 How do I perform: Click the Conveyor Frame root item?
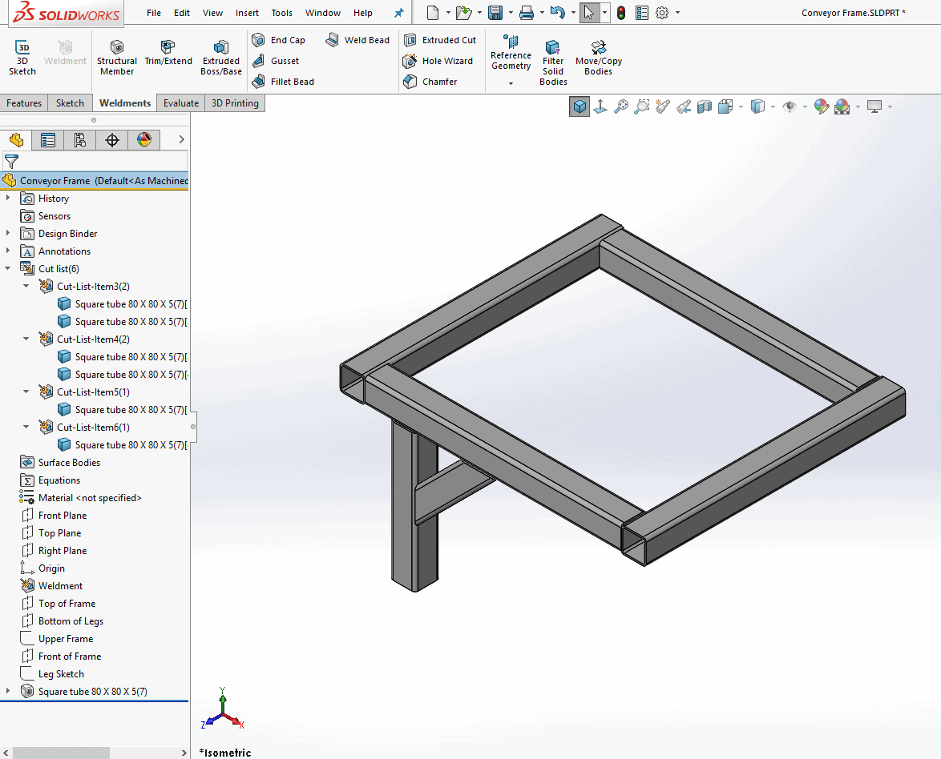(95, 180)
